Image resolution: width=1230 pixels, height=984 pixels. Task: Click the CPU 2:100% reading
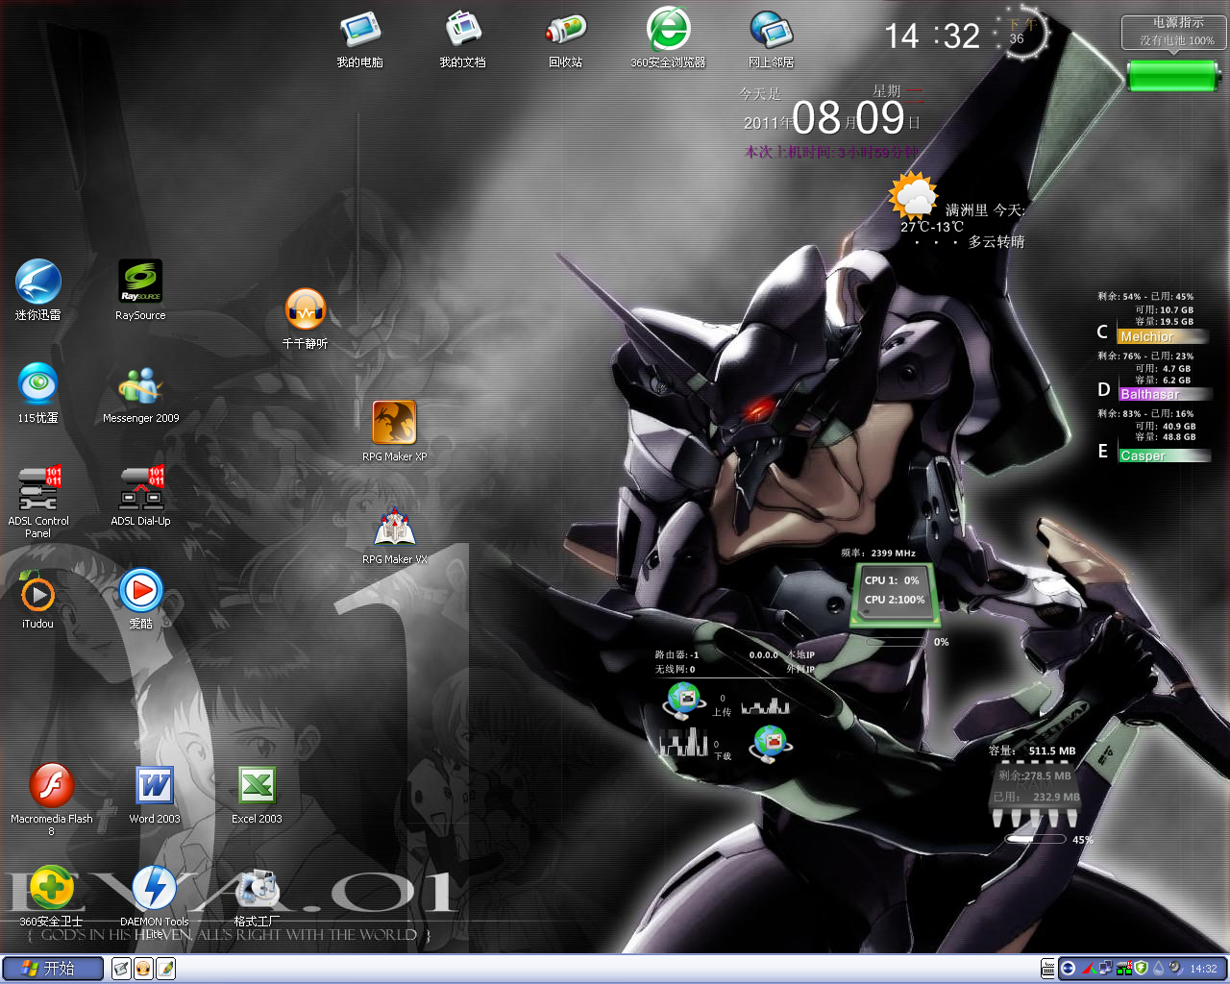point(894,600)
